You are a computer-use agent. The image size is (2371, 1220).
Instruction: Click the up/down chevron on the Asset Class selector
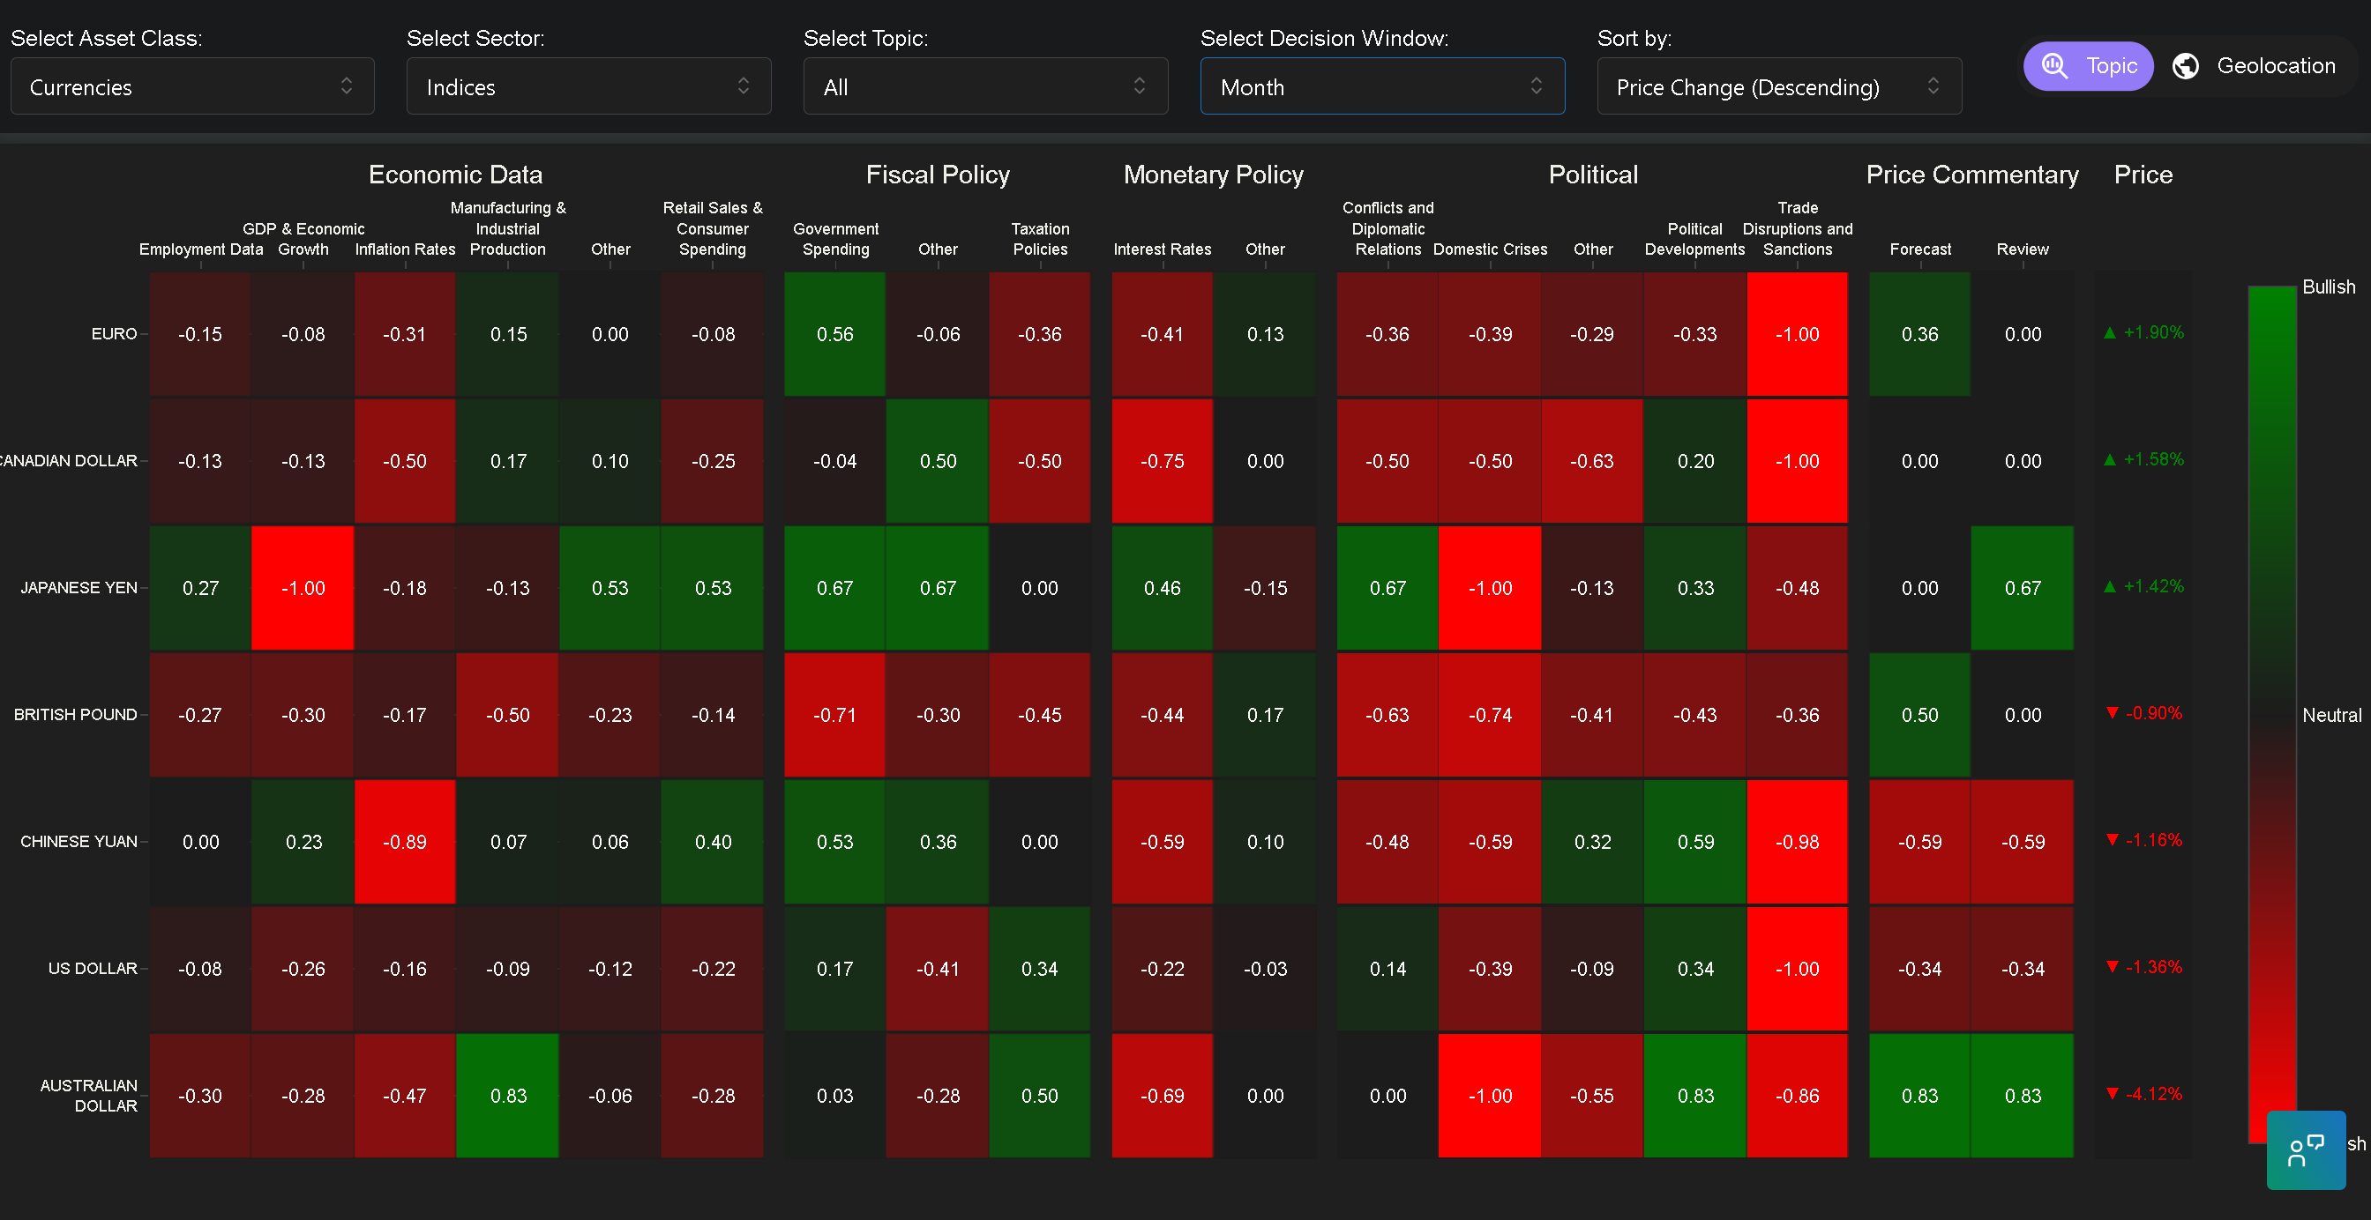(346, 86)
